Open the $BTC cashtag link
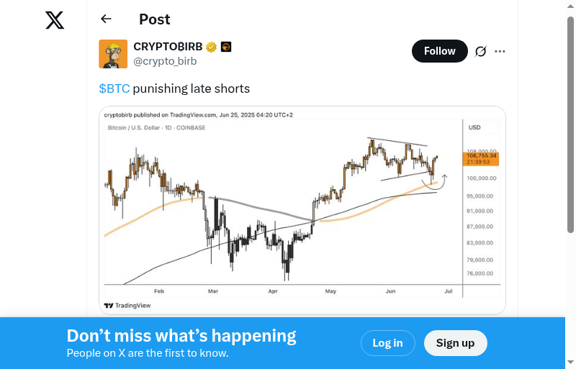The width and height of the screenshot is (576, 369). coord(114,89)
